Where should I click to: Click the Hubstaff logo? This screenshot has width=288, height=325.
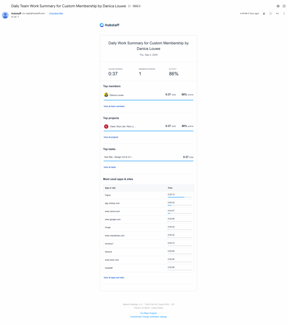click(x=109, y=25)
